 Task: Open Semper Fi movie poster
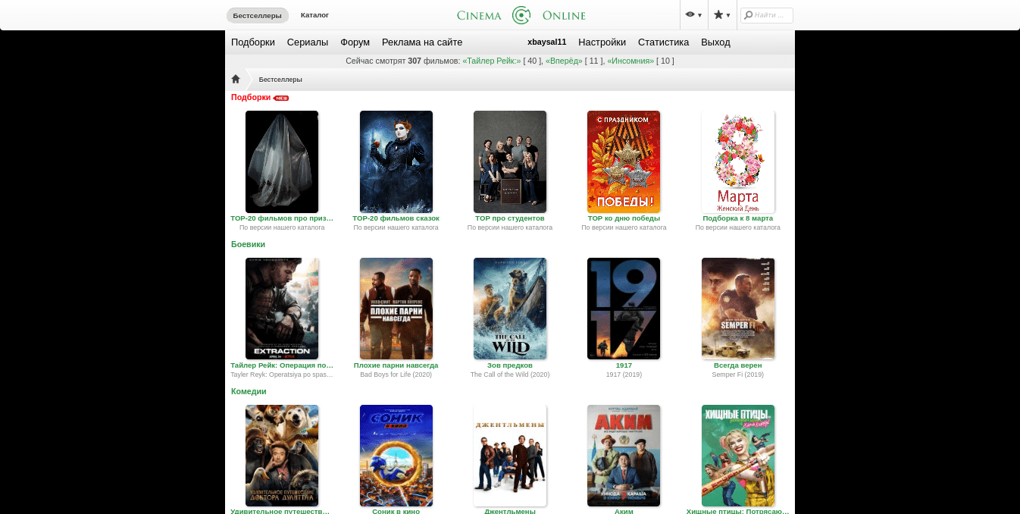point(738,309)
